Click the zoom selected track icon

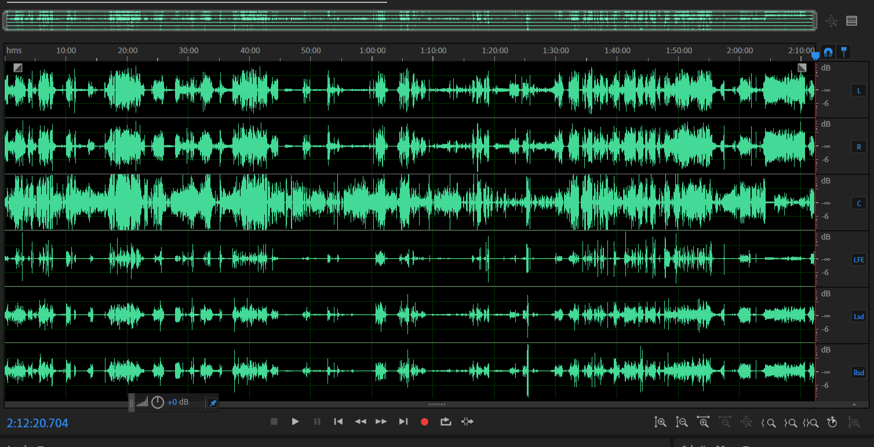854,423
